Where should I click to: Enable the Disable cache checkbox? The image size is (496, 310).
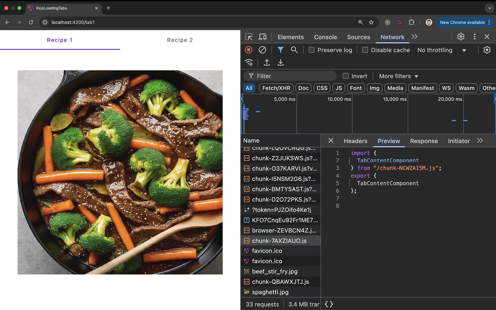pos(365,50)
